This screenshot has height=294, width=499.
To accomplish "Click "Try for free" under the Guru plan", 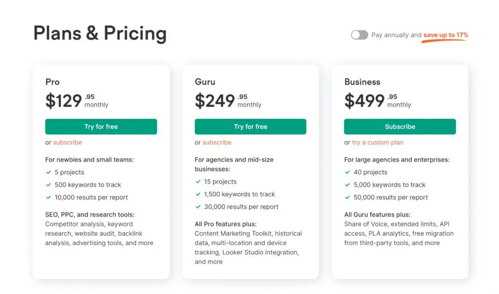I will click(250, 126).
